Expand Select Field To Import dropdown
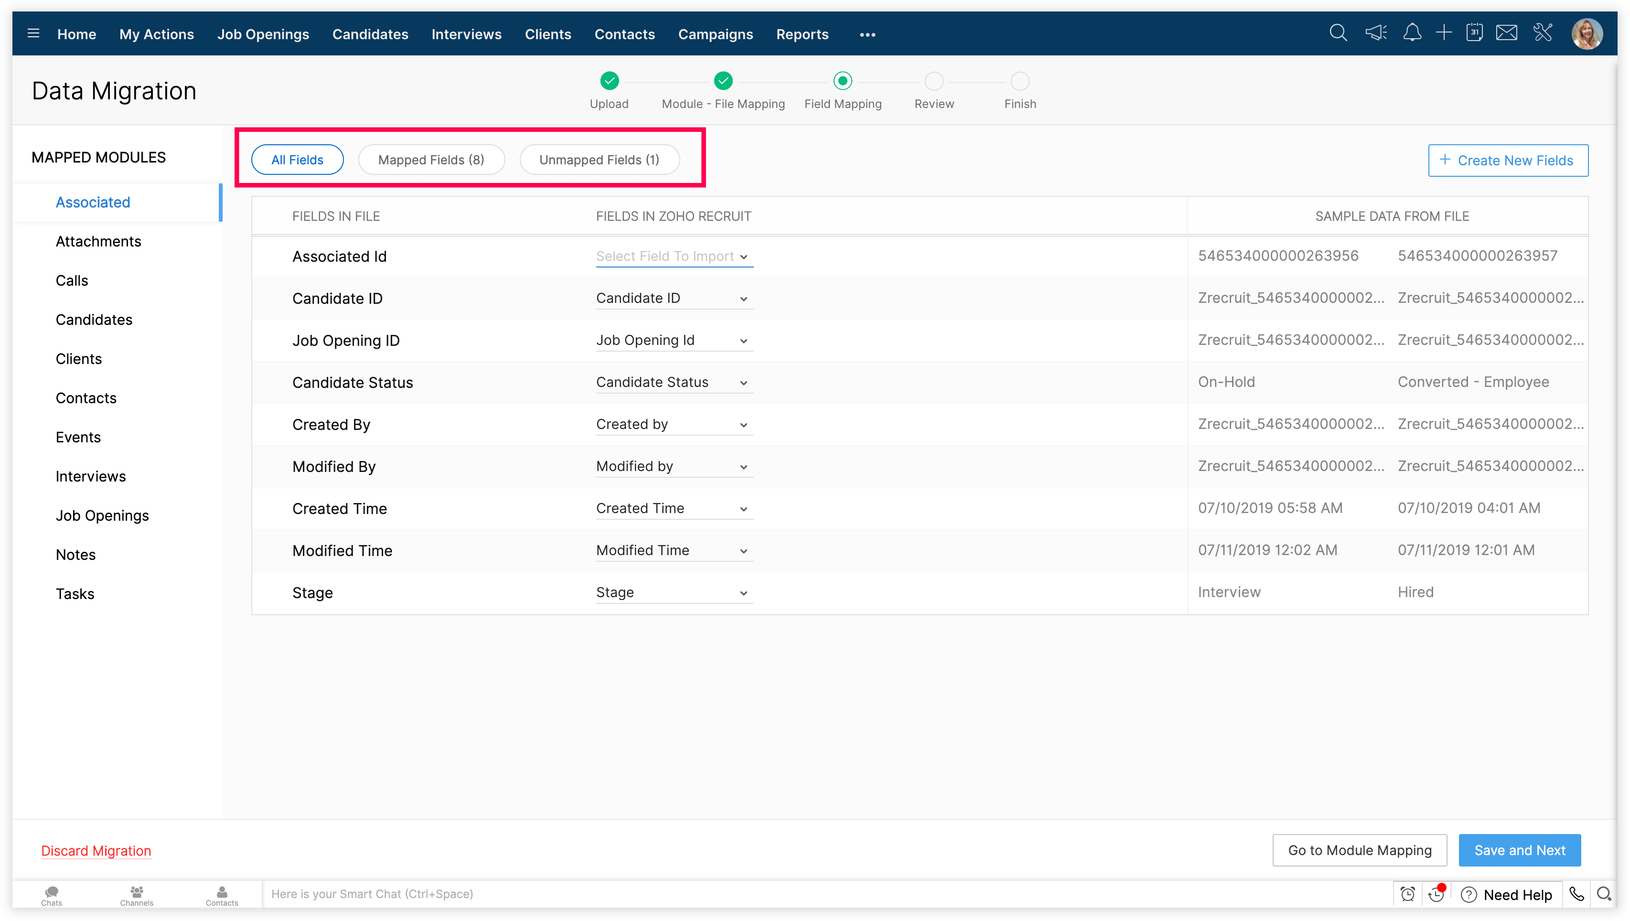Viewport: 1630px width, 921px height. tap(674, 257)
